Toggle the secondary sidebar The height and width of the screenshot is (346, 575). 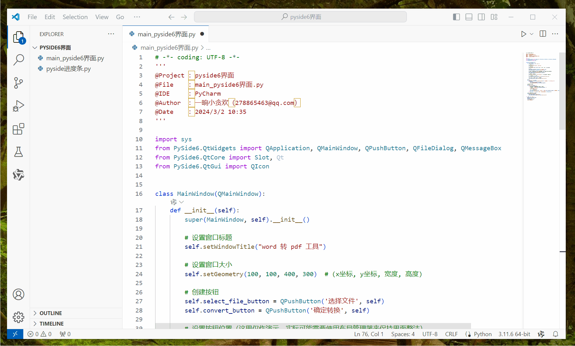(x=481, y=17)
